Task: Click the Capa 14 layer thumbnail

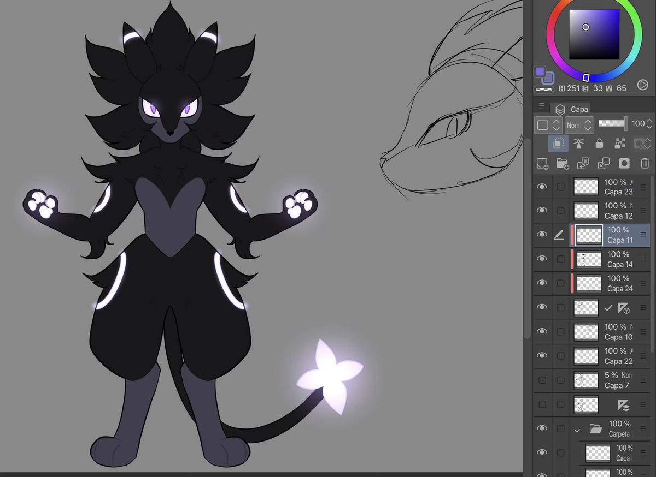Action: click(x=589, y=259)
